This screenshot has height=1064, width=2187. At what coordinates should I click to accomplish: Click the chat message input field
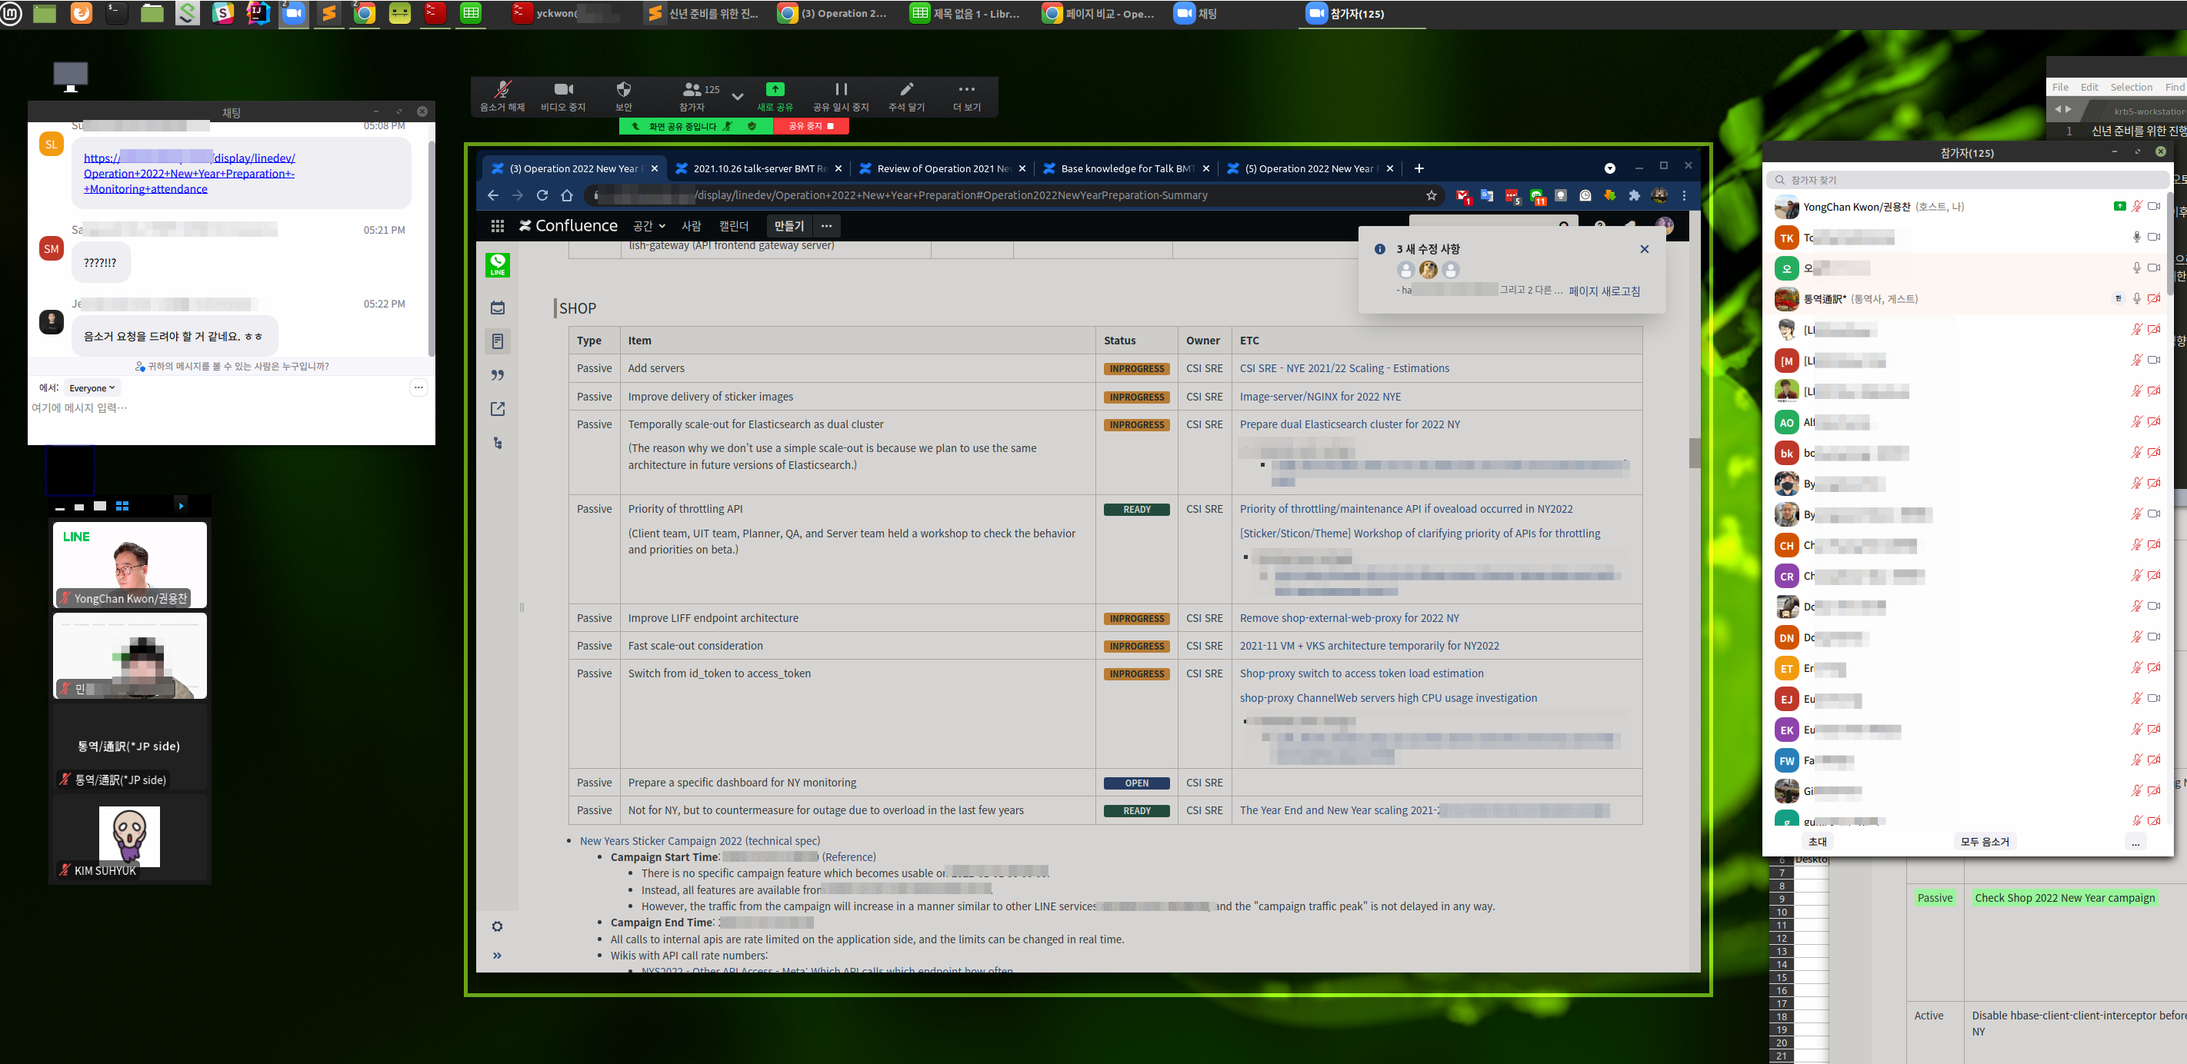click(231, 408)
